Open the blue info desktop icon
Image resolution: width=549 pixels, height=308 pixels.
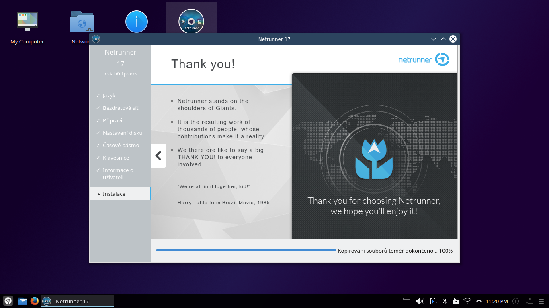[x=137, y=22]
